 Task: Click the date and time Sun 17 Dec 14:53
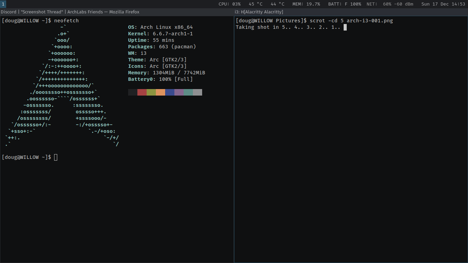(443, 4)
